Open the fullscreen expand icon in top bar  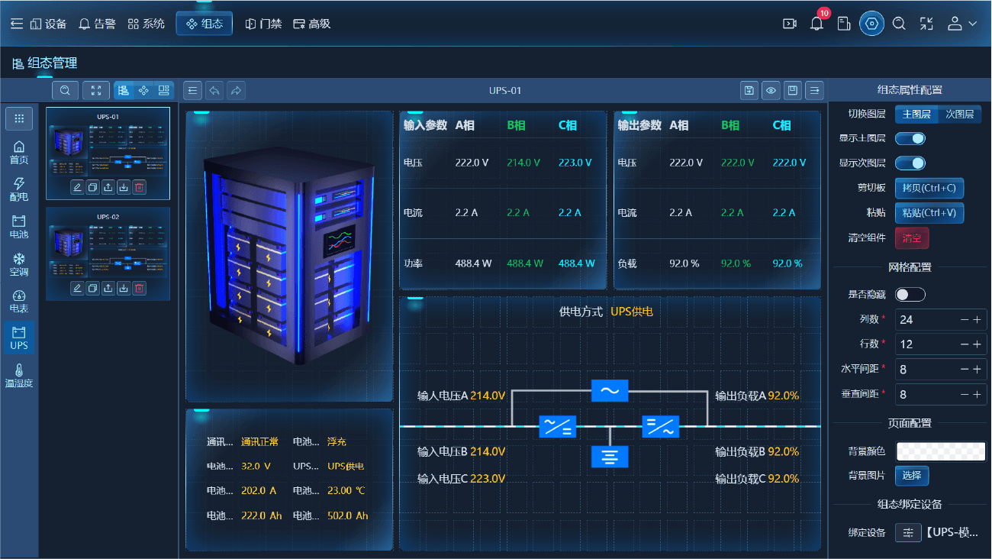926,24
